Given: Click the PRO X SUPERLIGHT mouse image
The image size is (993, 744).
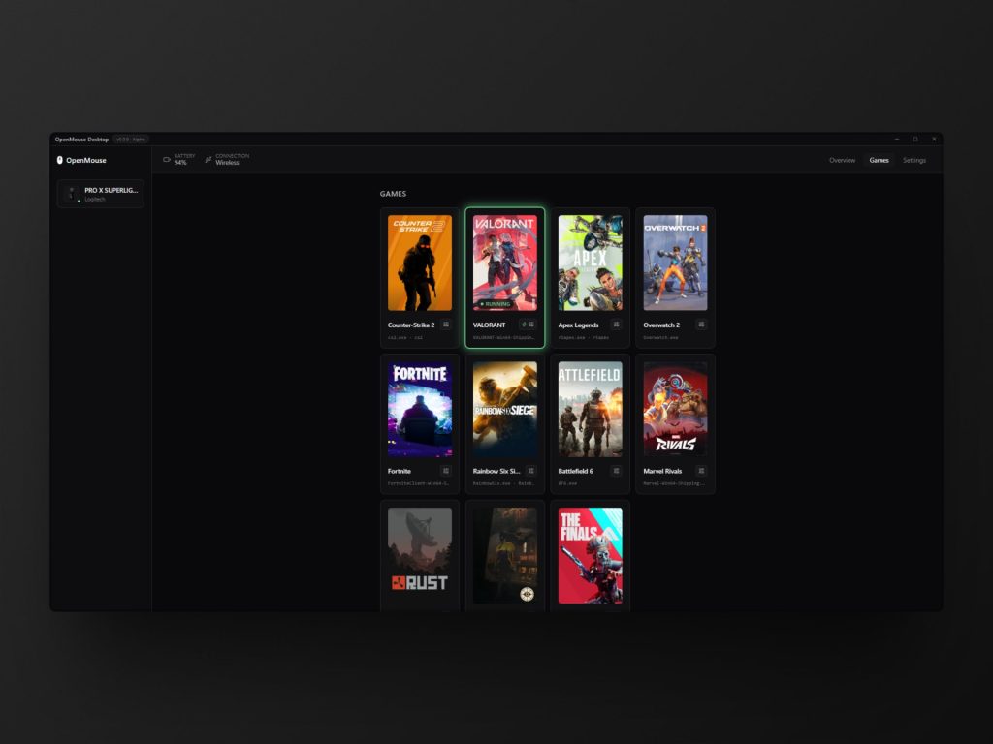Looking at the screenshot, I should pyautogui.click(x=71, y=193).
